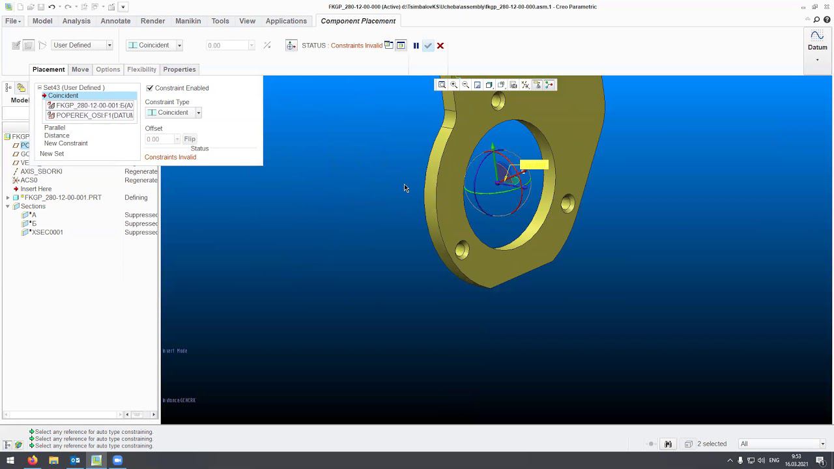
Task: Collapse the Set43 (User Defined) node
Action: (40, 87)
